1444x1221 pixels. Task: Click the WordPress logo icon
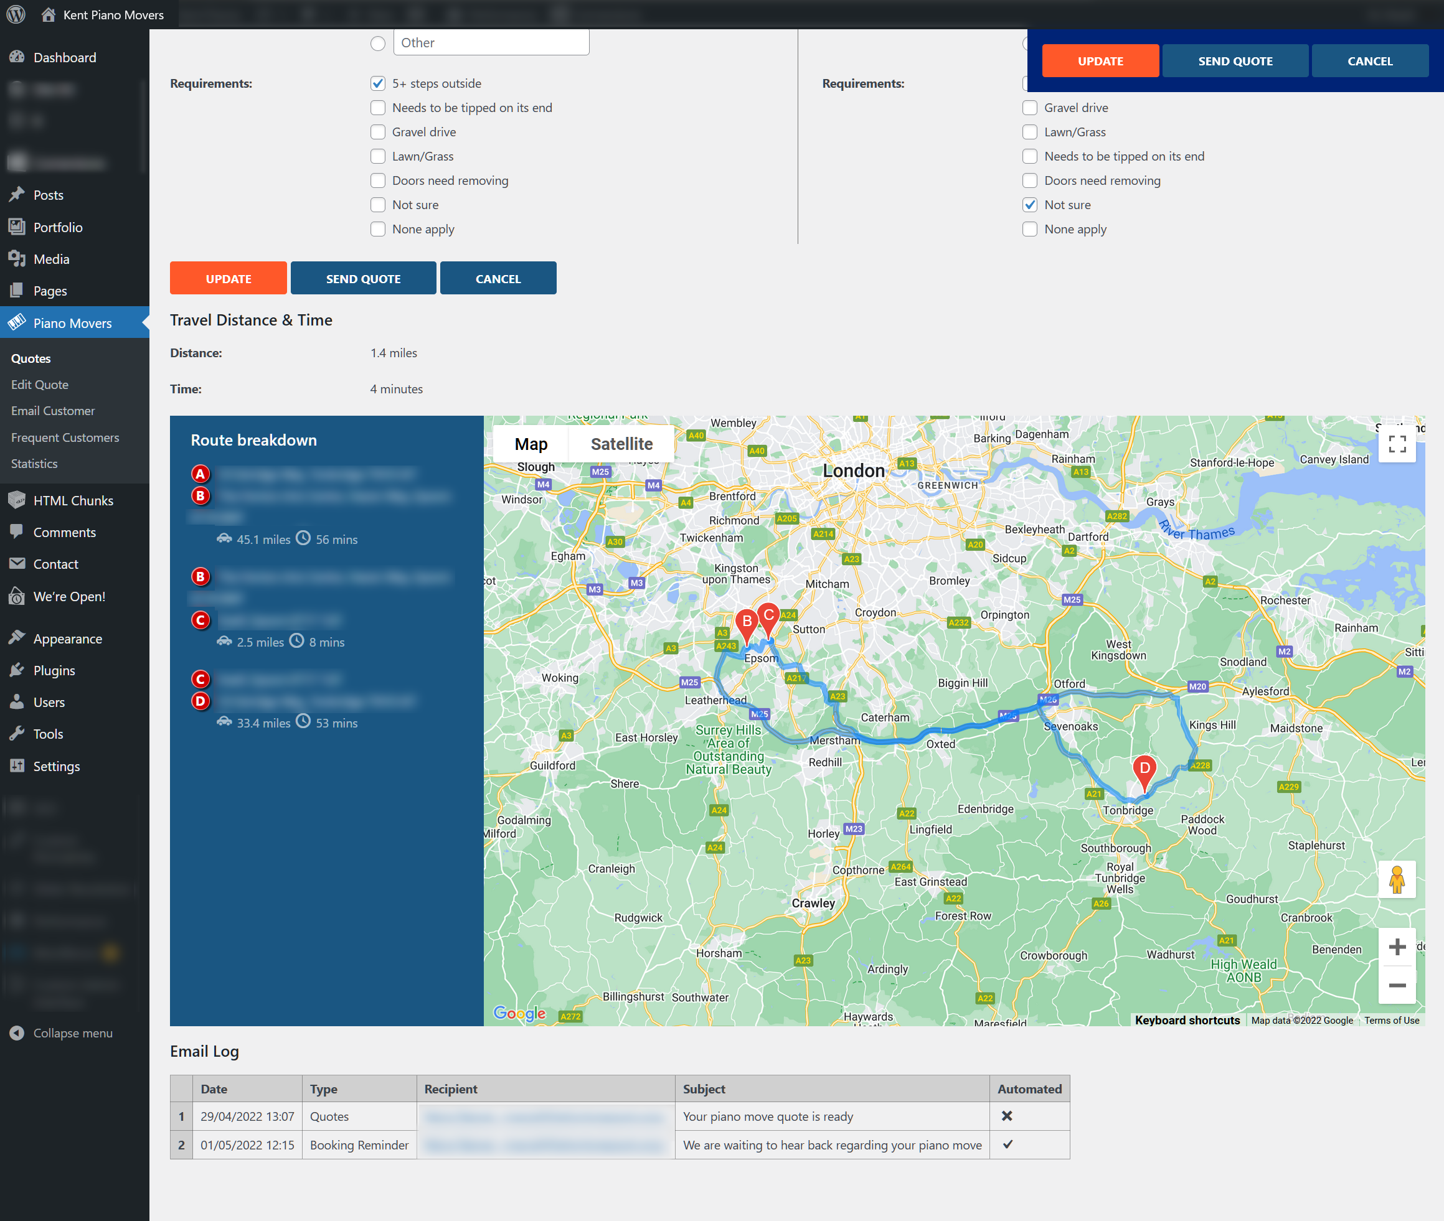[x=16, y=14]
